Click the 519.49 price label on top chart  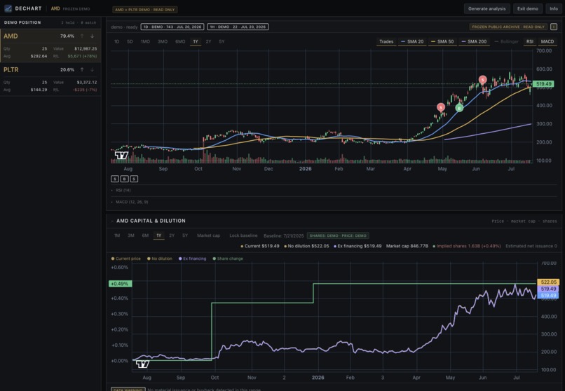(543, 84)
